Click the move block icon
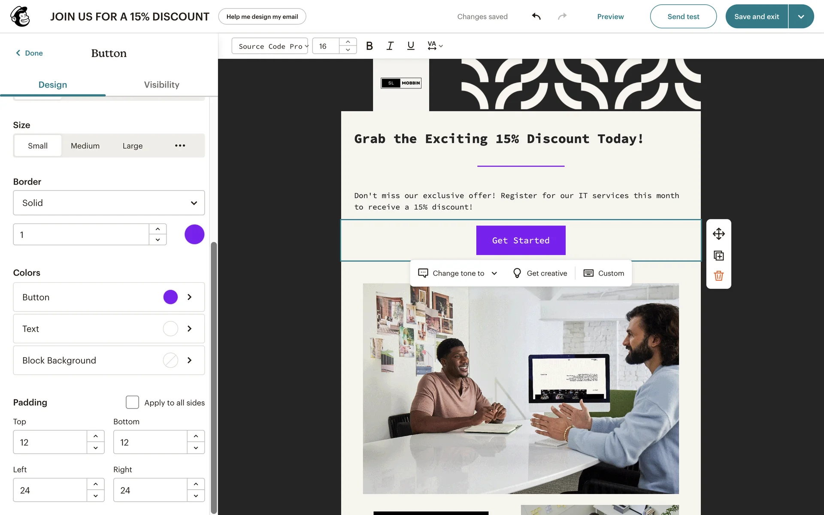824x515 pixels. 718,234
